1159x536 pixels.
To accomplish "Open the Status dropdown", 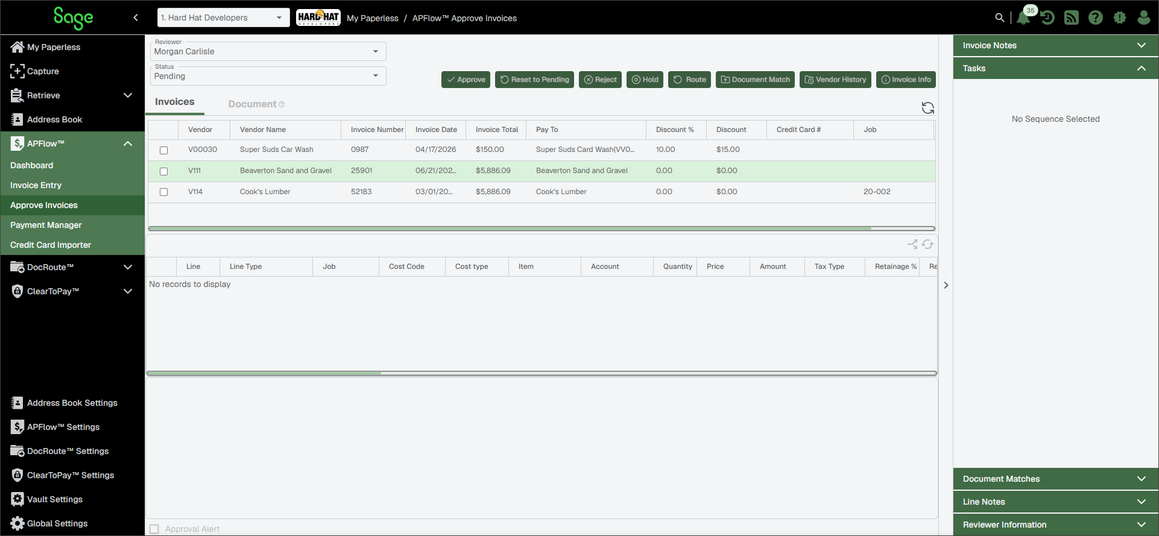I will point(268,76).
